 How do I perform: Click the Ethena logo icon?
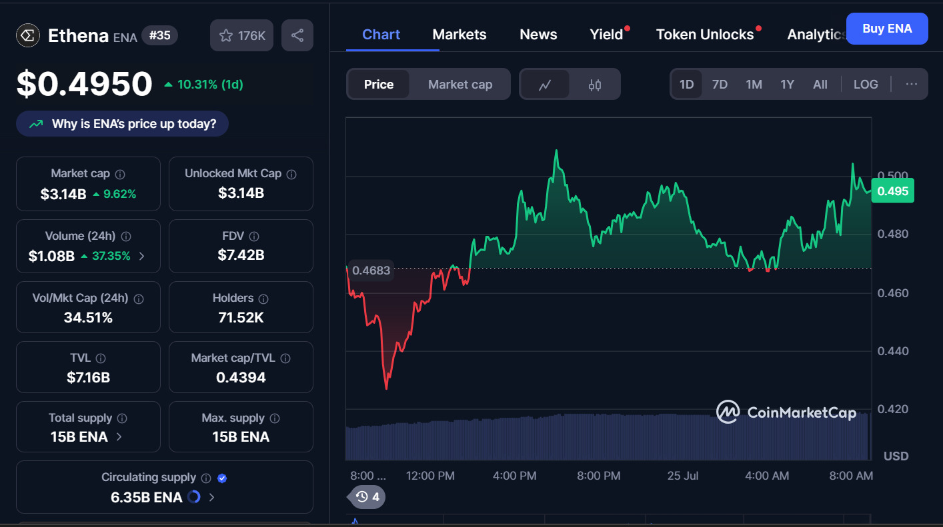tap(28, 35)
